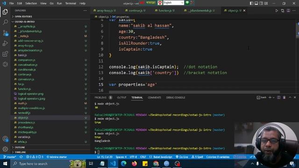The image size is (299, 168).
Task: Click Go Live in status bar
Action: pyautogui.click(x=182, y=157)
